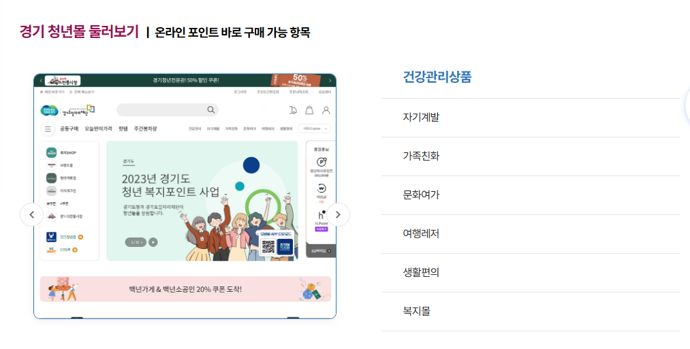690x349 pixels.
Task: Open hamburger menu icon beside 공동구매
Action: point(48,129)
